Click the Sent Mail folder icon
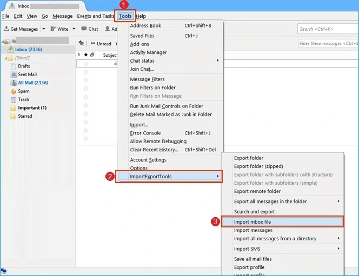The height and width of the screenshot is (276, 359). tap(14, 75)
